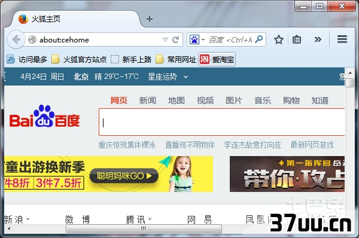359x238 pixels.
Task: Select 北京 city link
Action: tap(81, 77)
